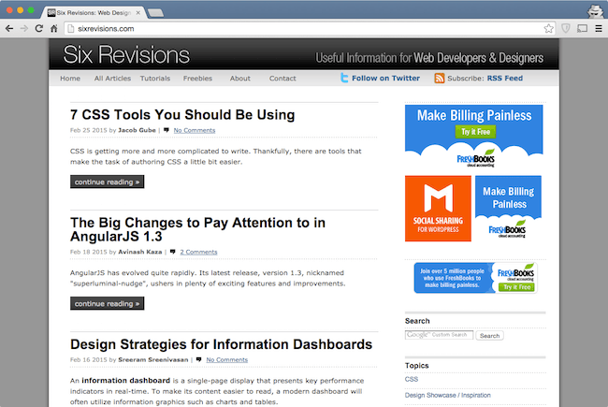
Task: Open the Social Sharing for WordPress ad
Action: pyautogui.click(x=438, y=208)
